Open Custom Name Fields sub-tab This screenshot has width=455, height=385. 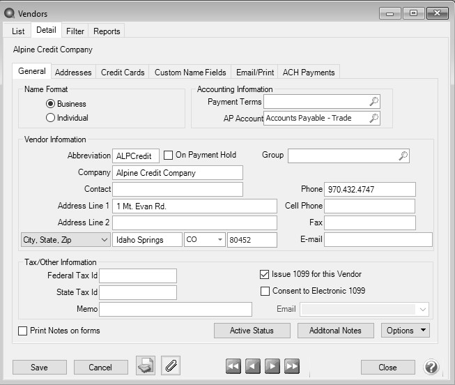190,73
